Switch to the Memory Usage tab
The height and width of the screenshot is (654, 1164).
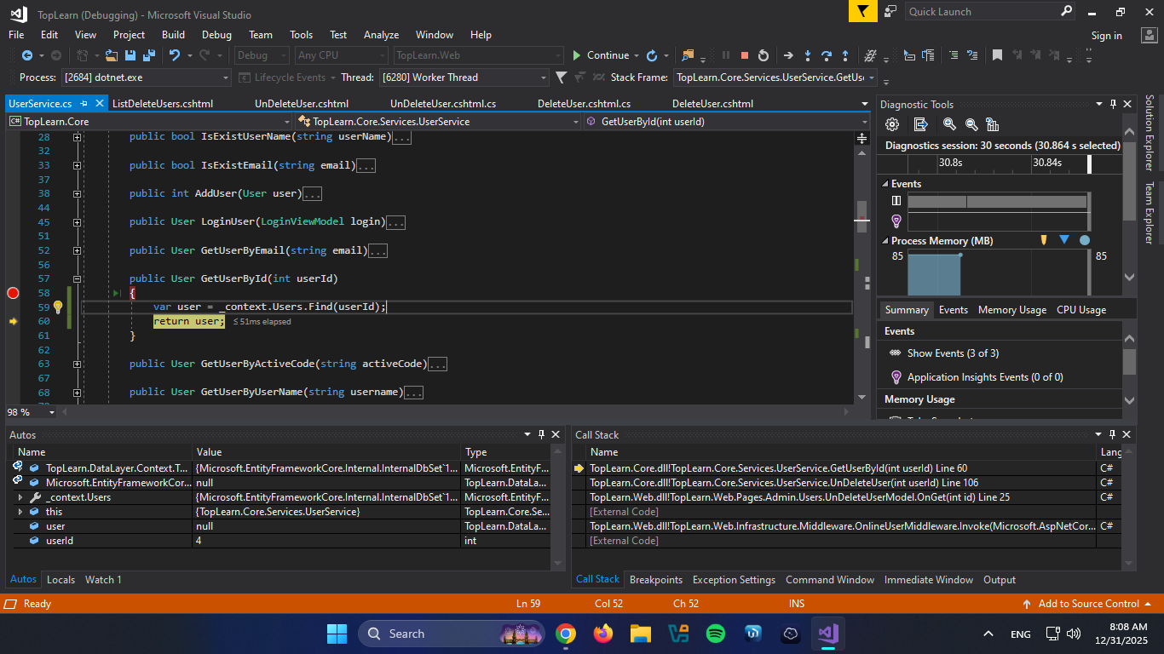(x=1011, y=310)
